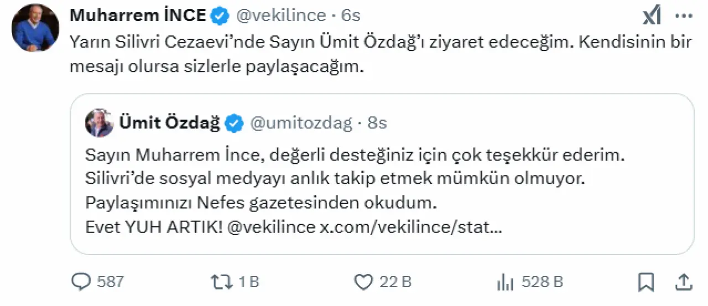Click the 8s quoted tweet timestamp

pyautogui.click(x=377, y=123)
